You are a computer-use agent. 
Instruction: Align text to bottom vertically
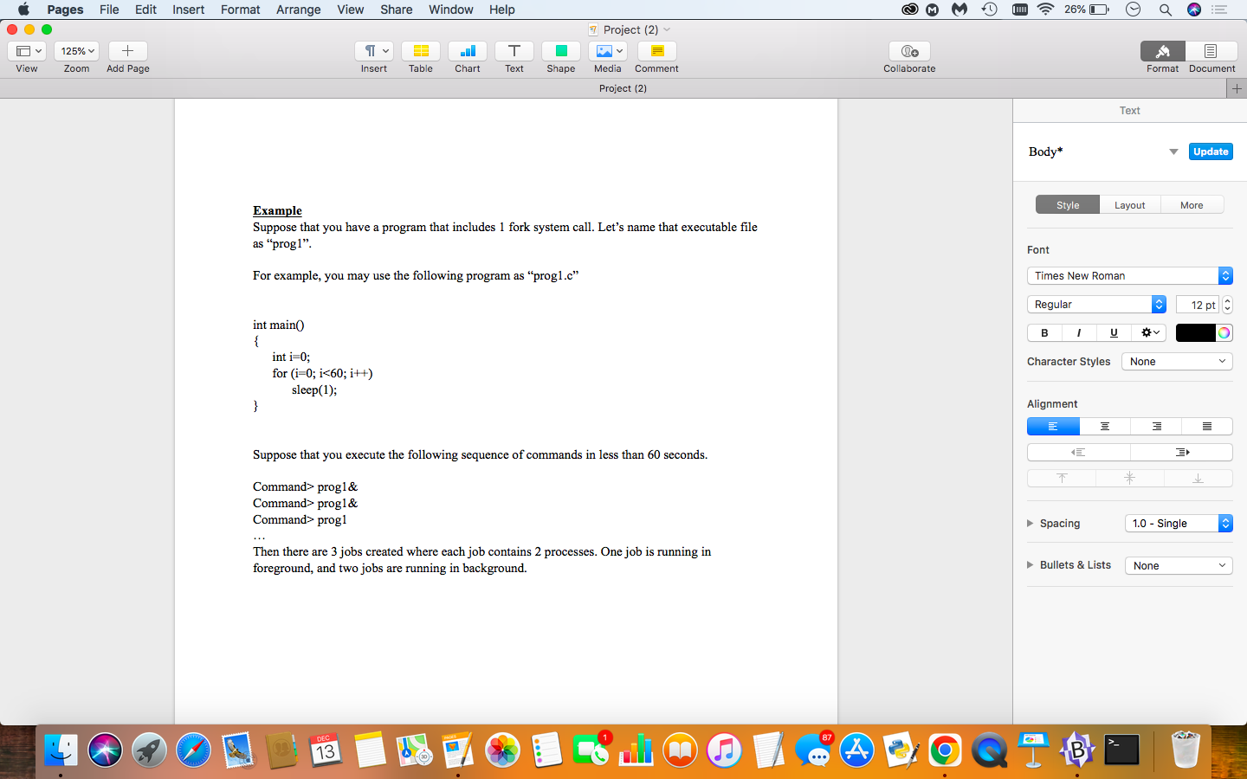1198,478
